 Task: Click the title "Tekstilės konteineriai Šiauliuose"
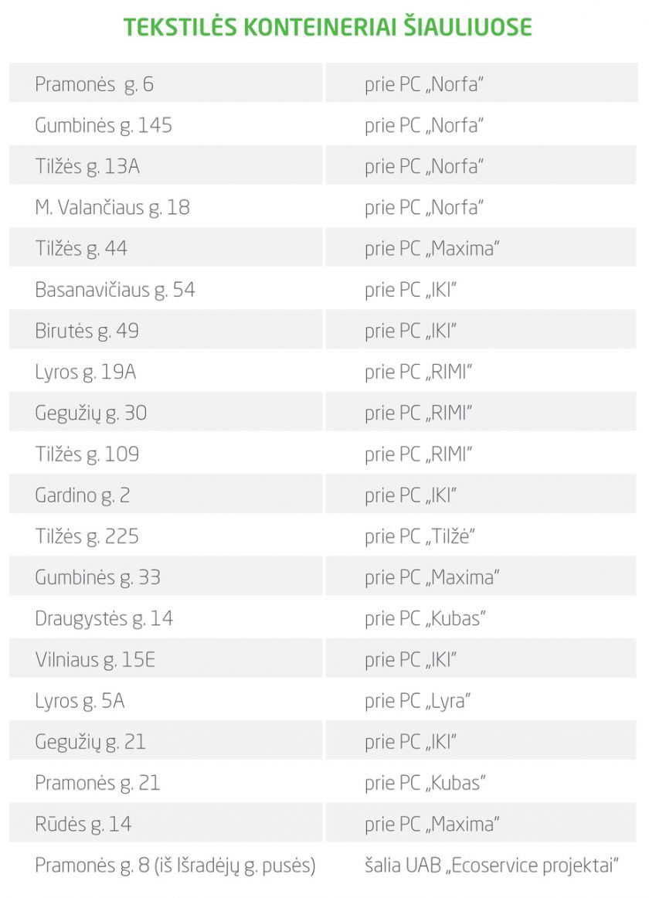click(328, 27)
